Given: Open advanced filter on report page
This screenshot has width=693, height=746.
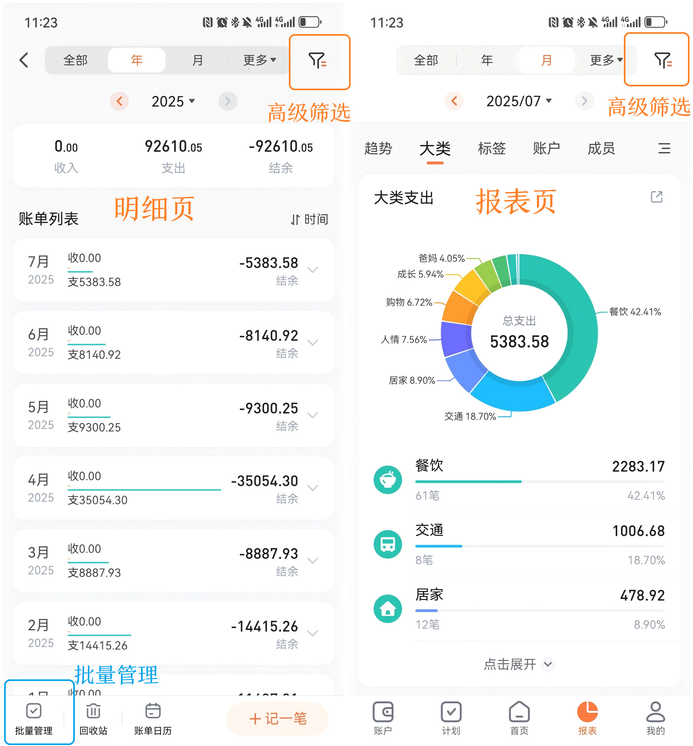Looking at the screenshot, I should (x=663, y=60).
